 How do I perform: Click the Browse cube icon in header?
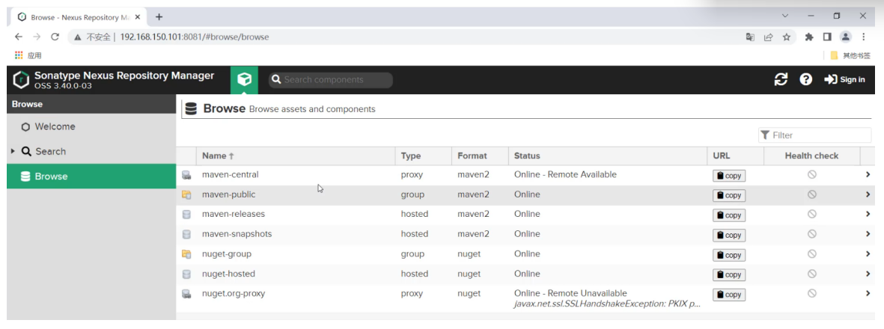click(244, 79)
